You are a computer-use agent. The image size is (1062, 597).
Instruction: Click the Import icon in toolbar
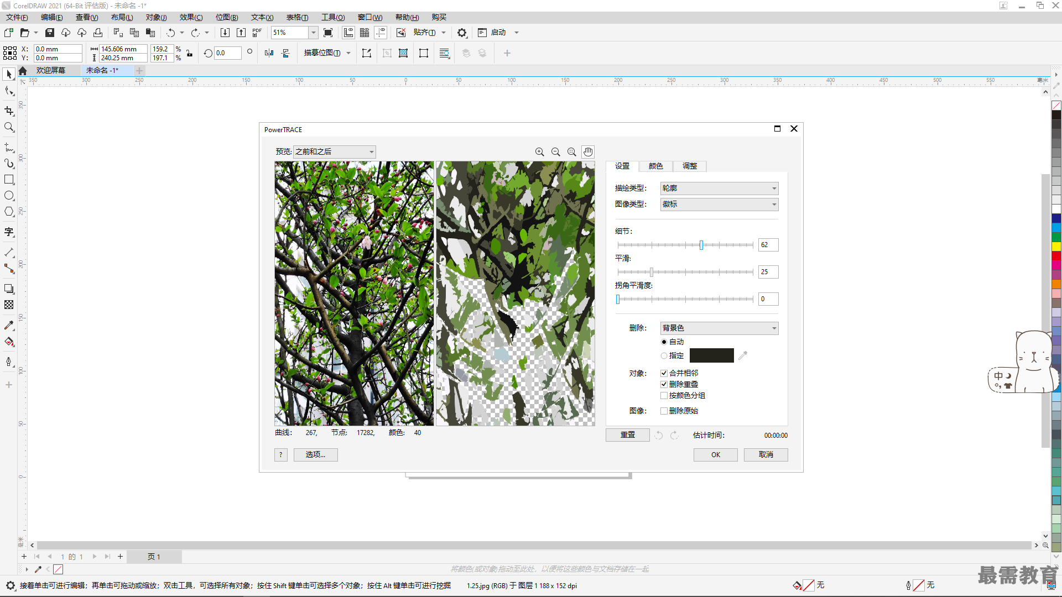[225, 33]
